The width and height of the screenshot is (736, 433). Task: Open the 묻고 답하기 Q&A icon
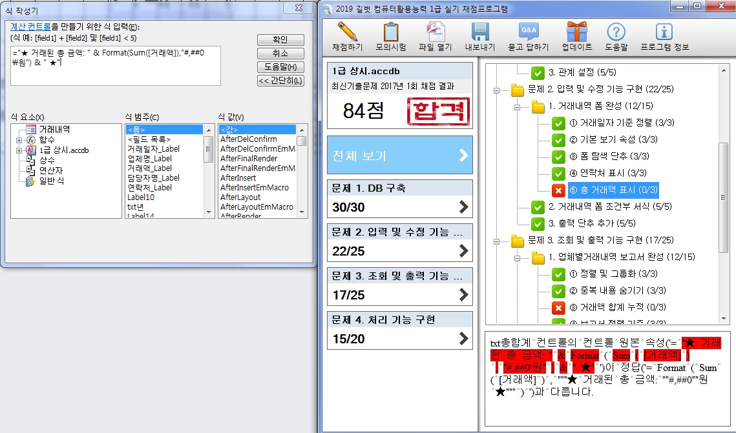tap(528, 32)
